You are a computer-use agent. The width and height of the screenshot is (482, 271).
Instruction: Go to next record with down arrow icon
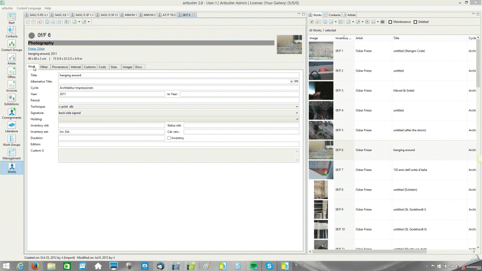59,22
